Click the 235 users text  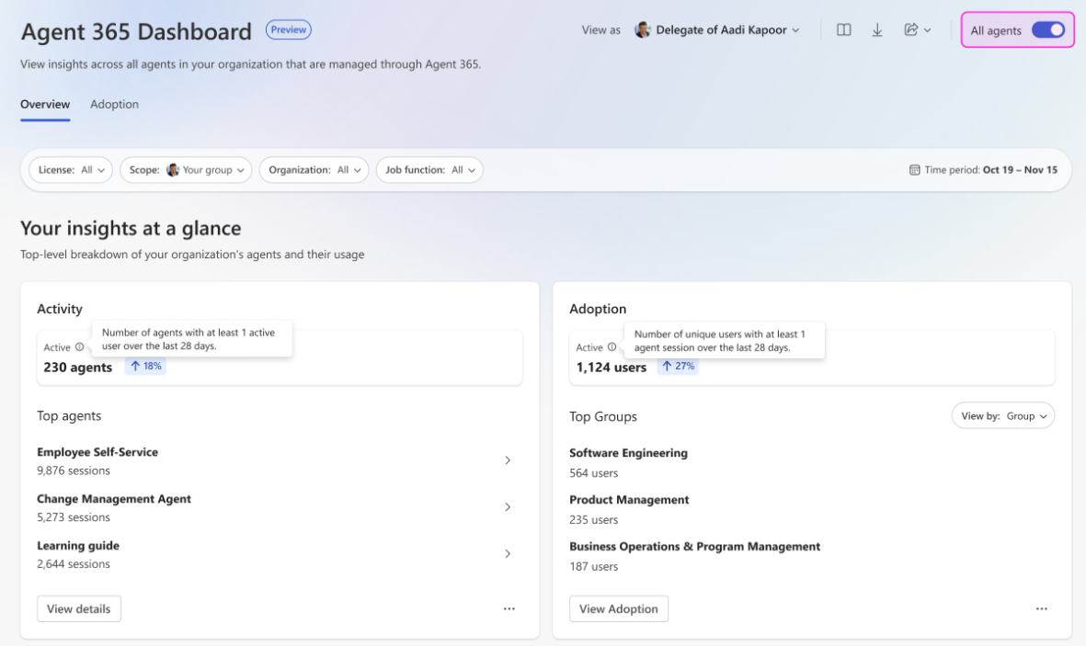[x=593, y=520]
